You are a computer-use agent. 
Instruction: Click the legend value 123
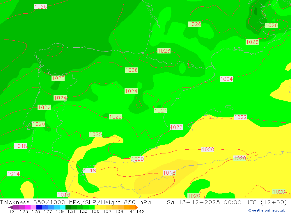tap(24, 211)
